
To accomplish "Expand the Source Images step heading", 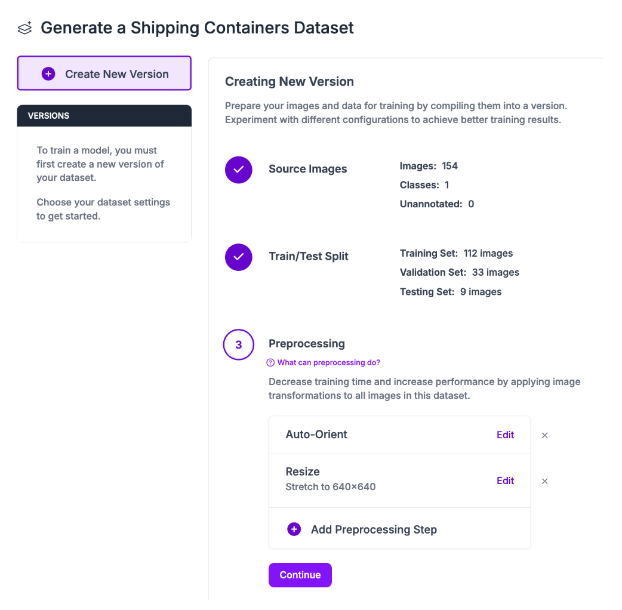I will [x=307, y=169].
